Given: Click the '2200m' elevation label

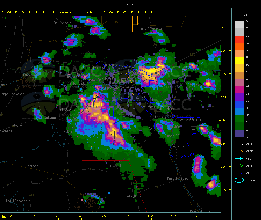Looking at the screenshot, I should tap(77, 207).
